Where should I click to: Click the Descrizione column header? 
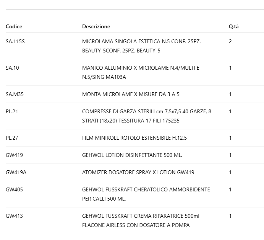96,26
